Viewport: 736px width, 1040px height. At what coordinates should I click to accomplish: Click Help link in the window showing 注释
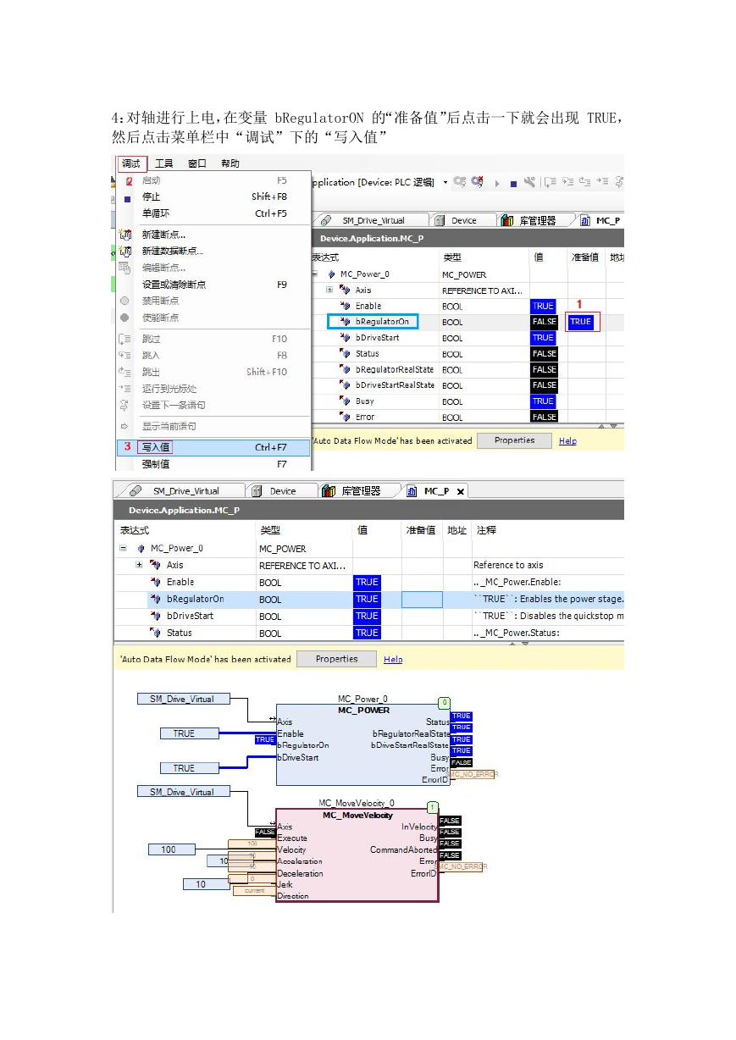tap(393, 660)
